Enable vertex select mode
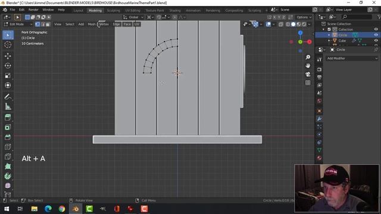The image size is (381, 214). 38,24
